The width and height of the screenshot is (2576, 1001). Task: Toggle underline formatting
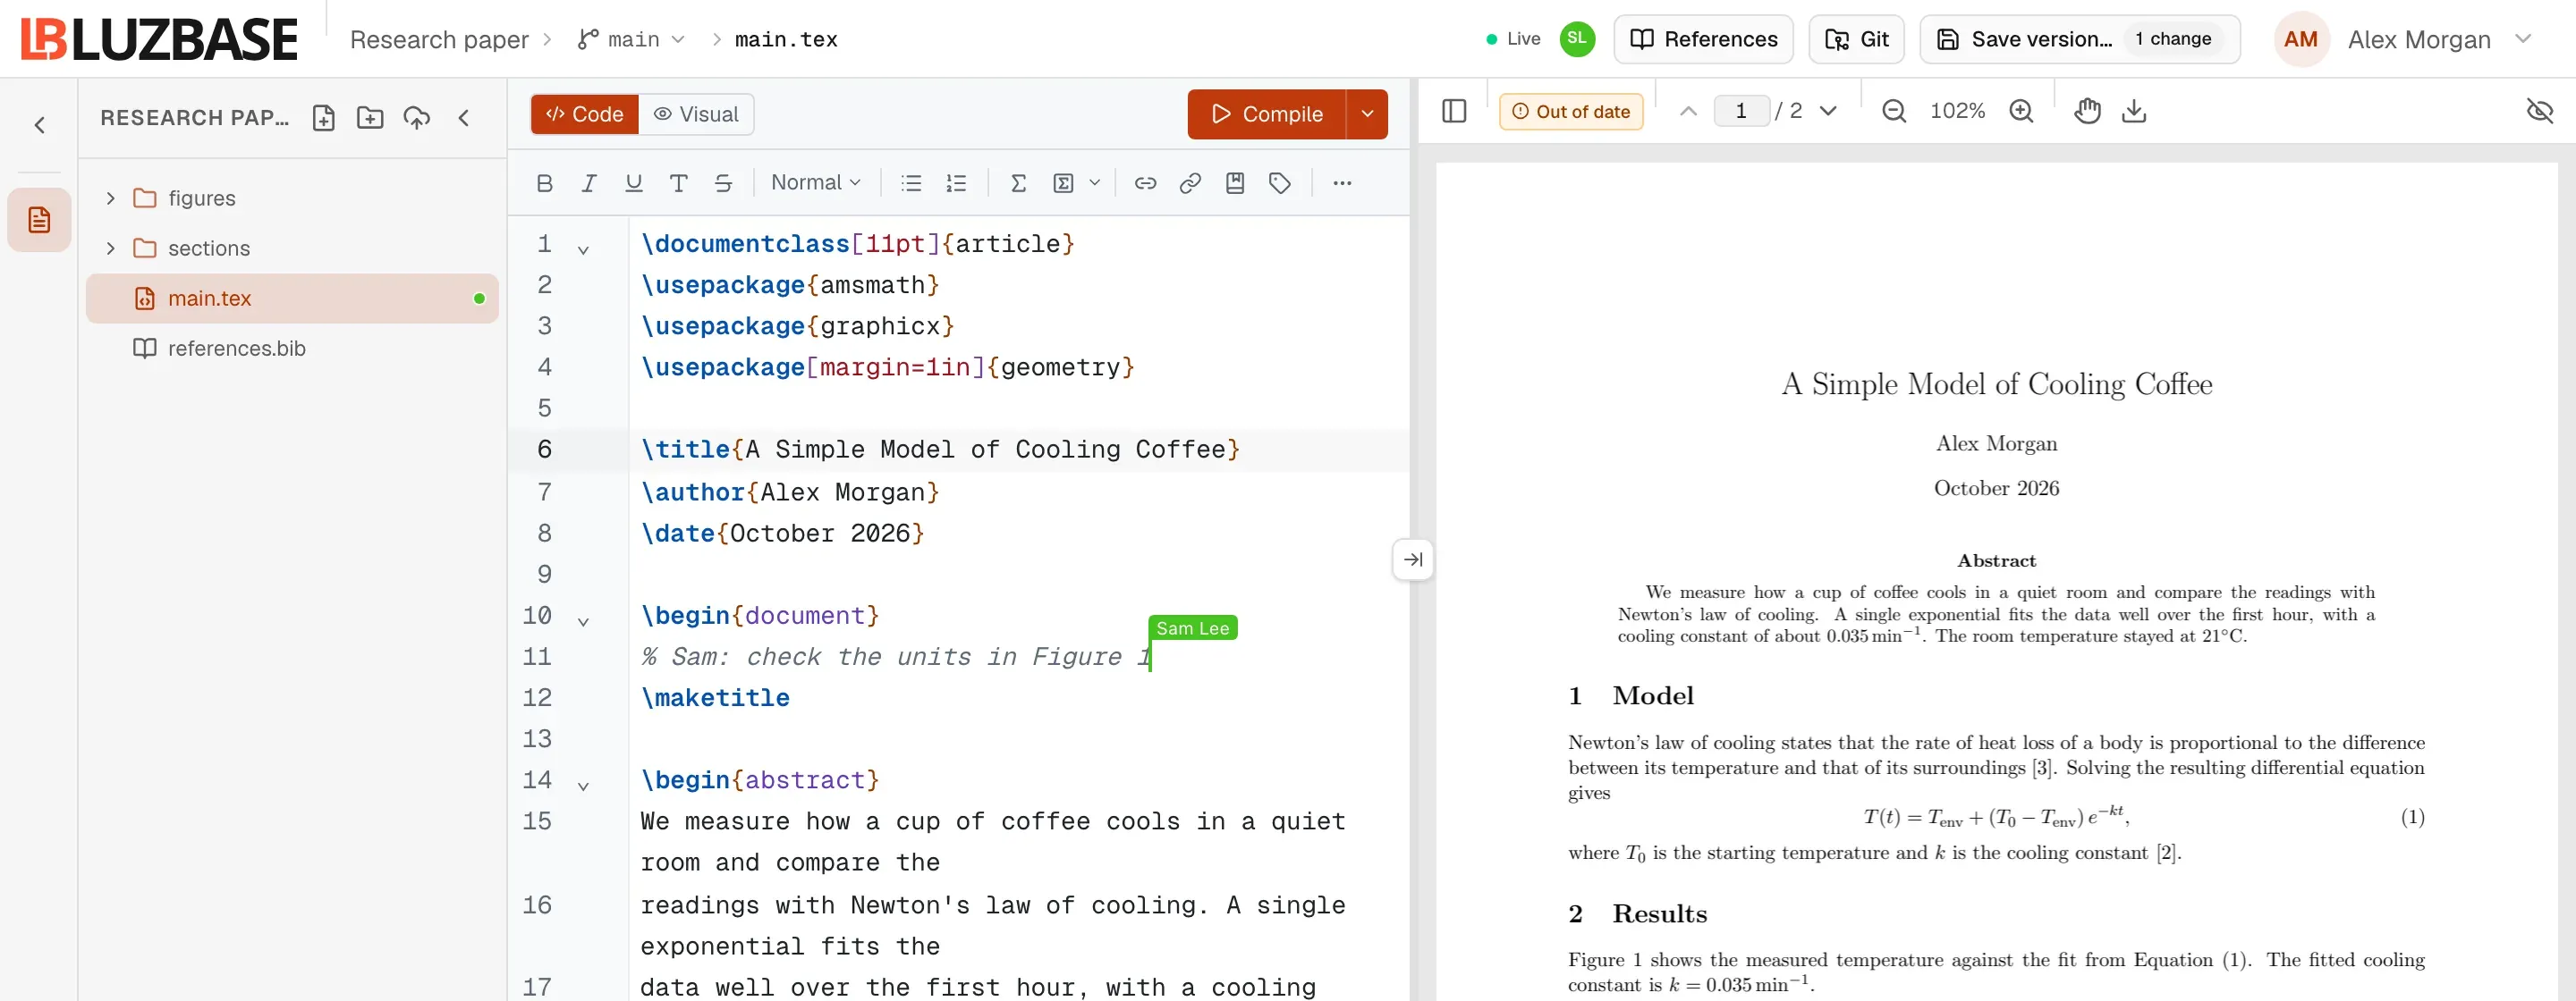click(x=633, y=183)
